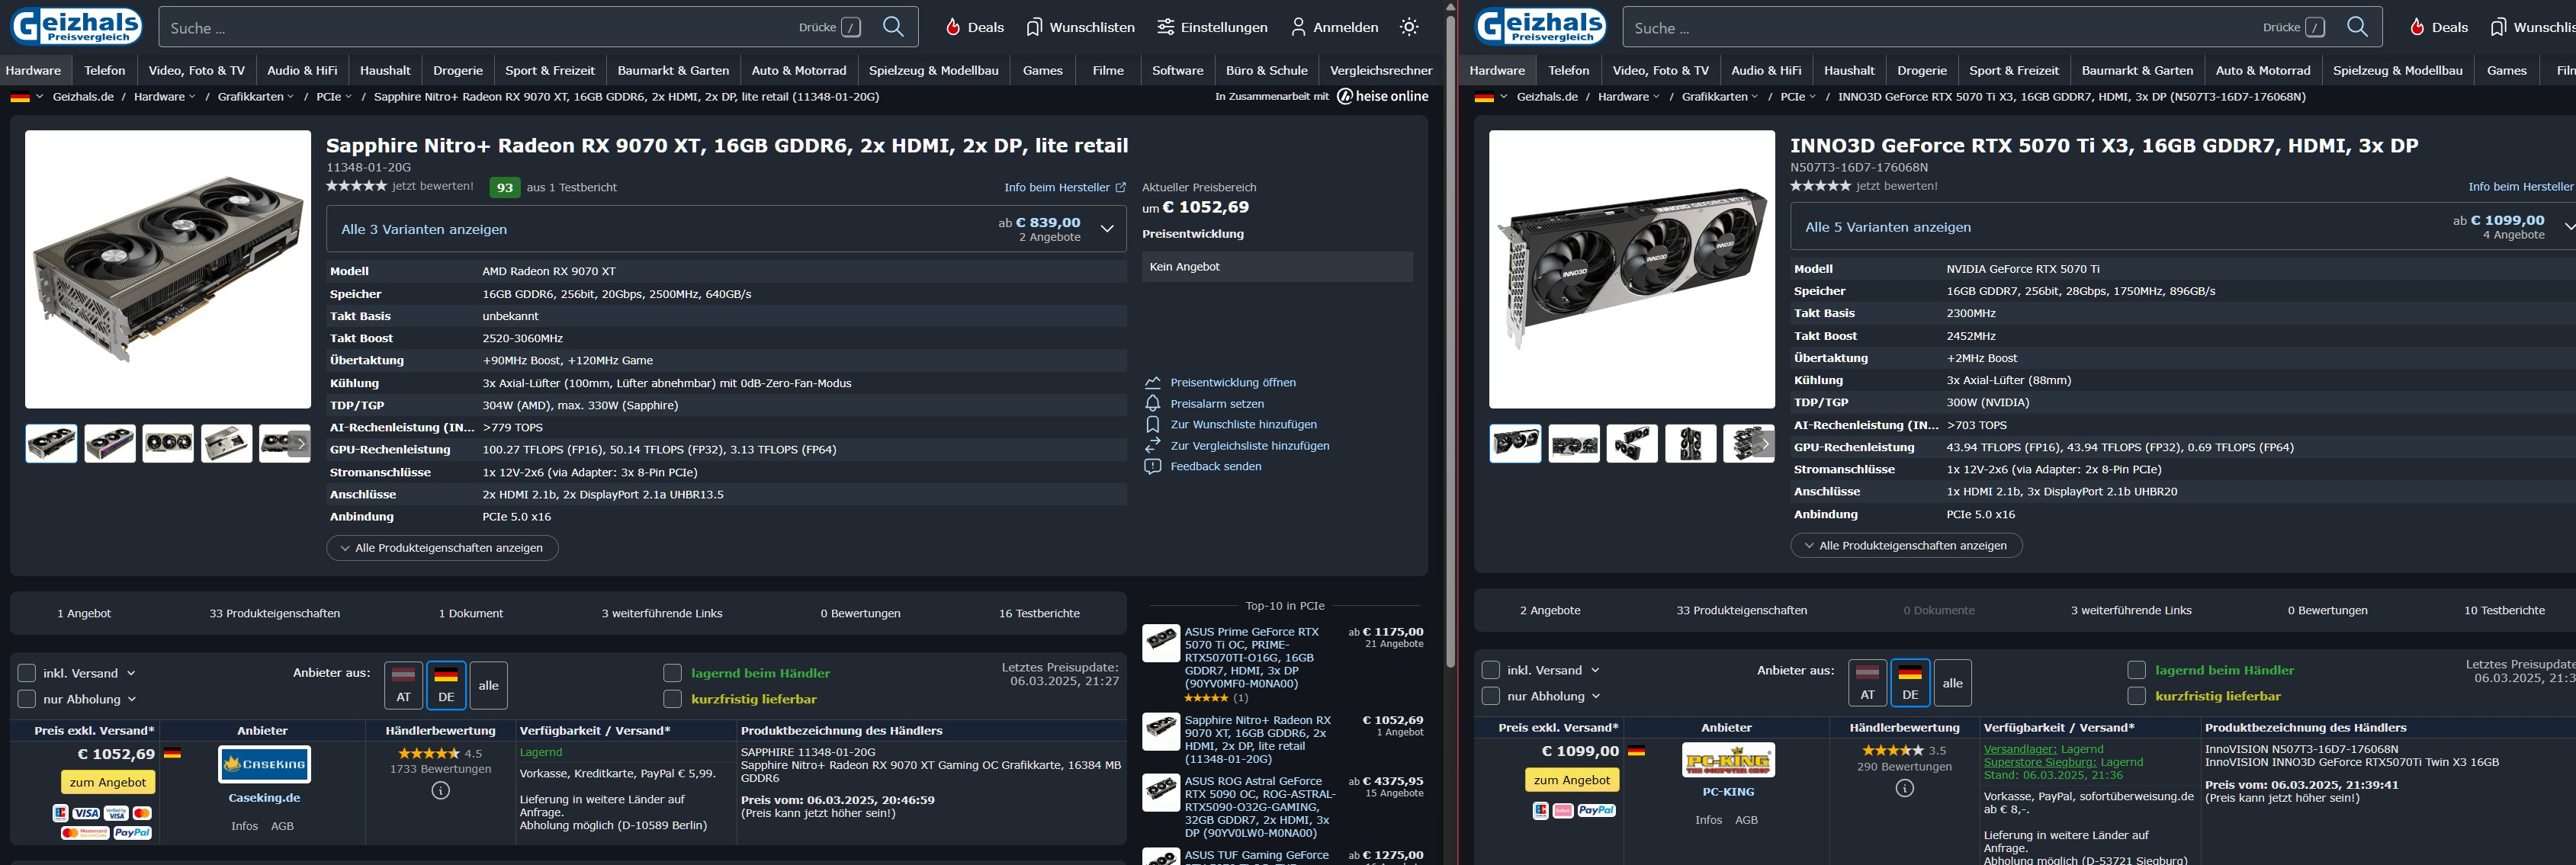This screenshot has width=2576, height=865.
Task: Open Deals via the flame icon
Action: (953, 27)
